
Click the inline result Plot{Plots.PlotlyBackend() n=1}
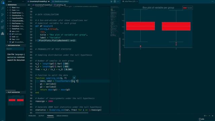click(x=57, y=41)
